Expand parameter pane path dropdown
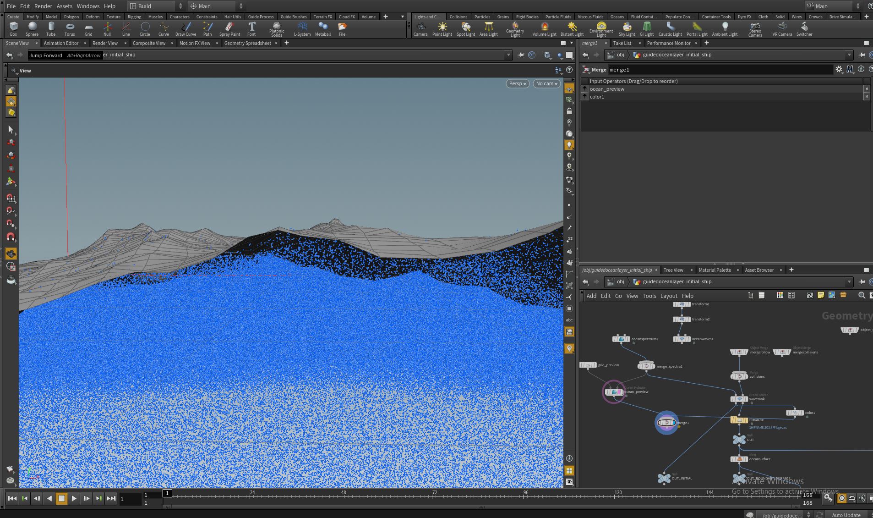This screenshot has height=518, width=873. [849, 55]
